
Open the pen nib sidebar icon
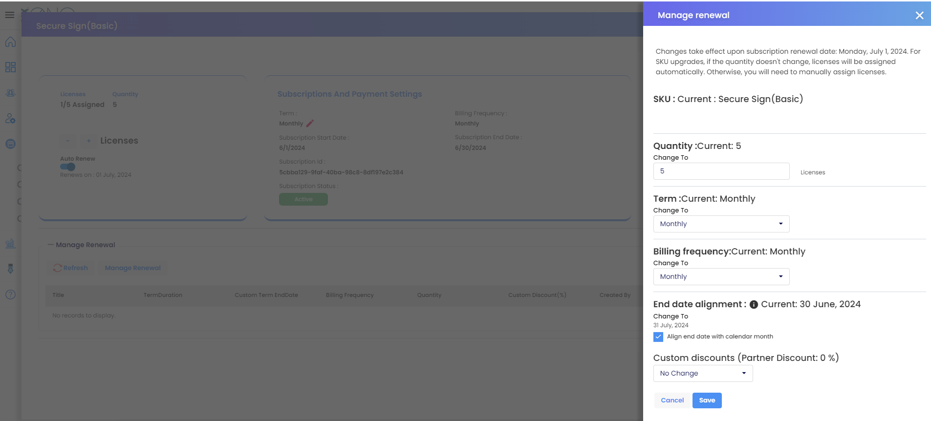tap(10, 269)
